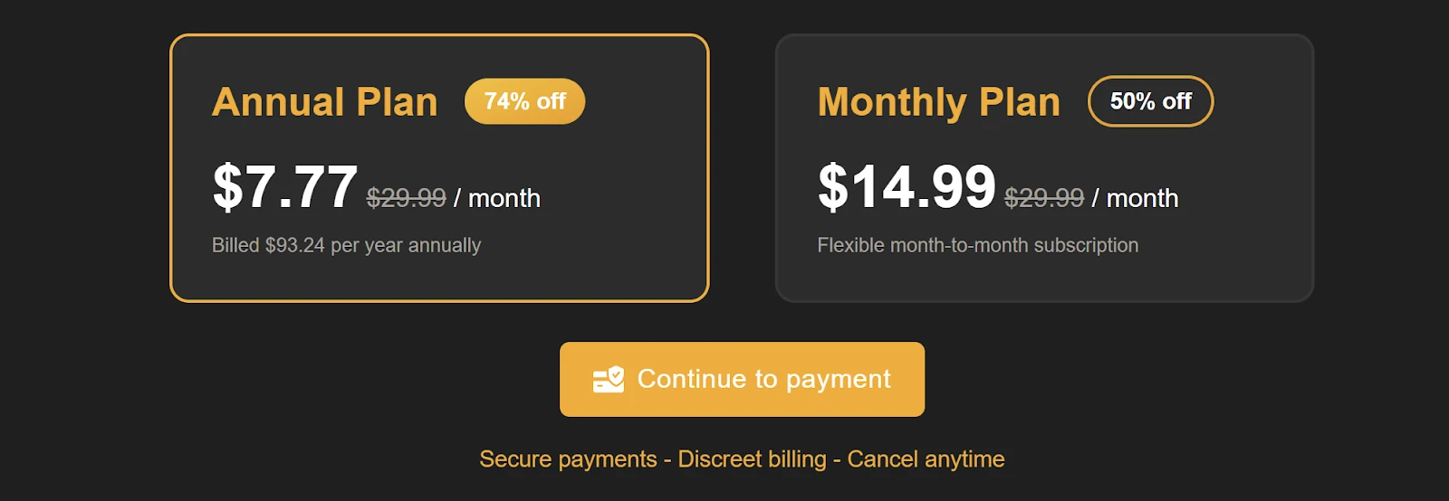Click the 'Cancel anytime' text
Viewport: 1449px width, 501px height.
[x=926, y=459]
